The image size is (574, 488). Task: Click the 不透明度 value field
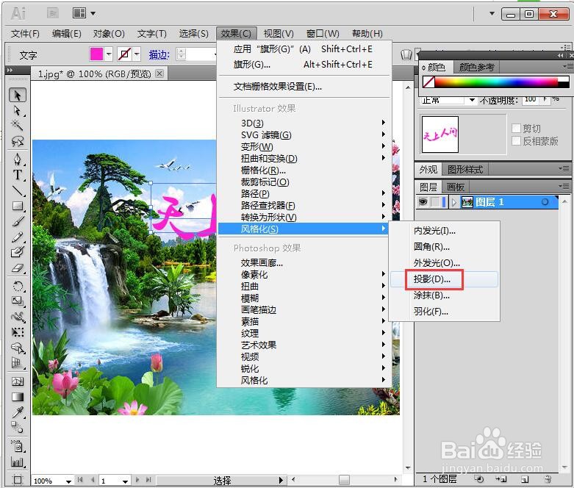532,99
